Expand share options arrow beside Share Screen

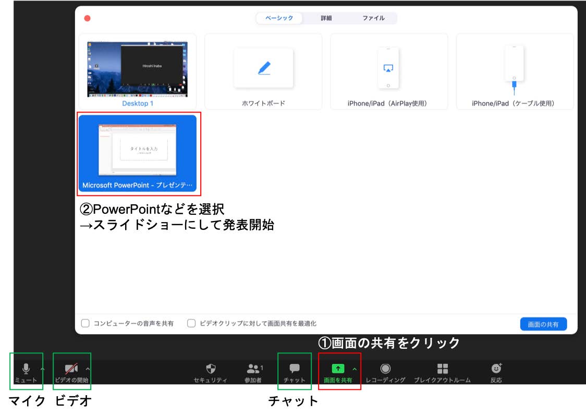355,369
